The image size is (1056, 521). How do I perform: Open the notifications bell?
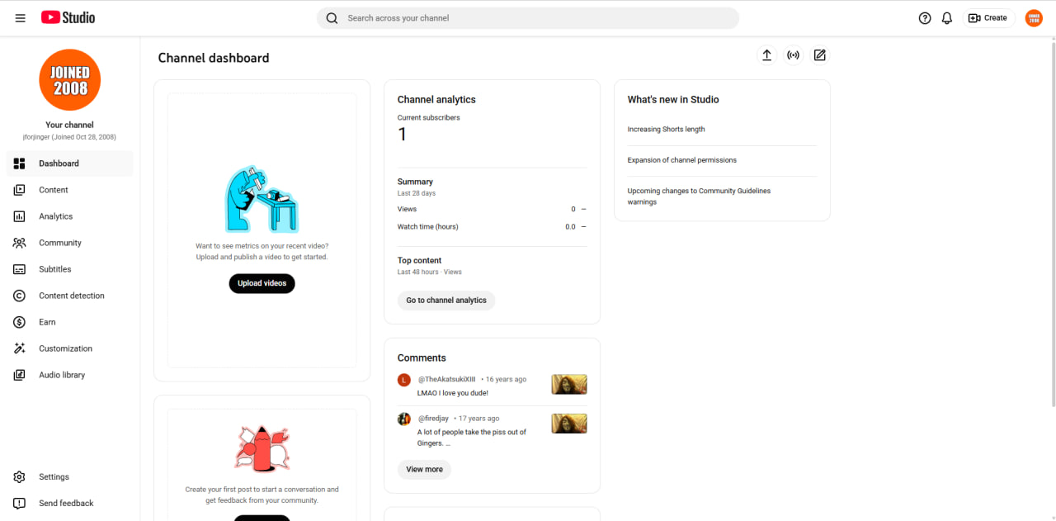947,18
